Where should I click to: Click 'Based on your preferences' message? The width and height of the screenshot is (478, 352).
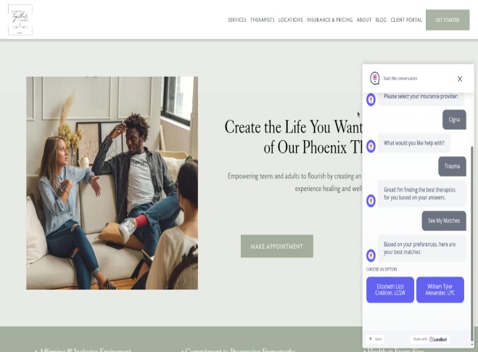[x=422, y=248]
